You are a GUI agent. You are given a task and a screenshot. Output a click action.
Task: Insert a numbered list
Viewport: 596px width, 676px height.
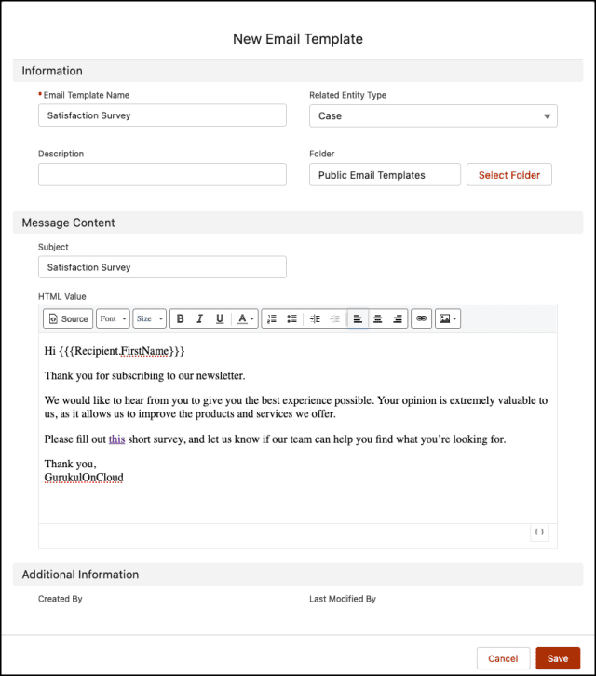(x=272, y=318)
